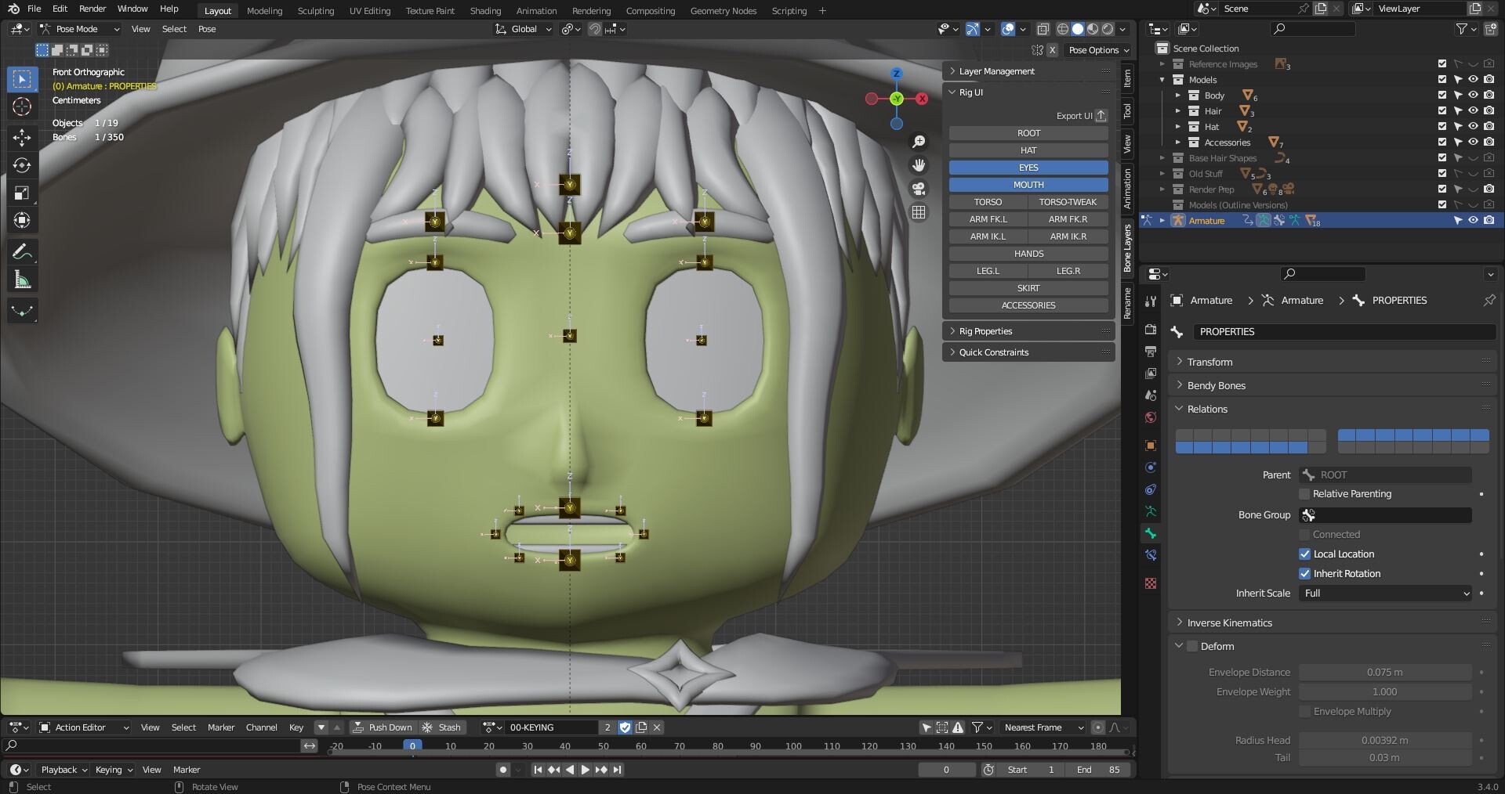This screenshot has height=794, width=1505.
Task: Select the Rotate tool
Action: 22,165
